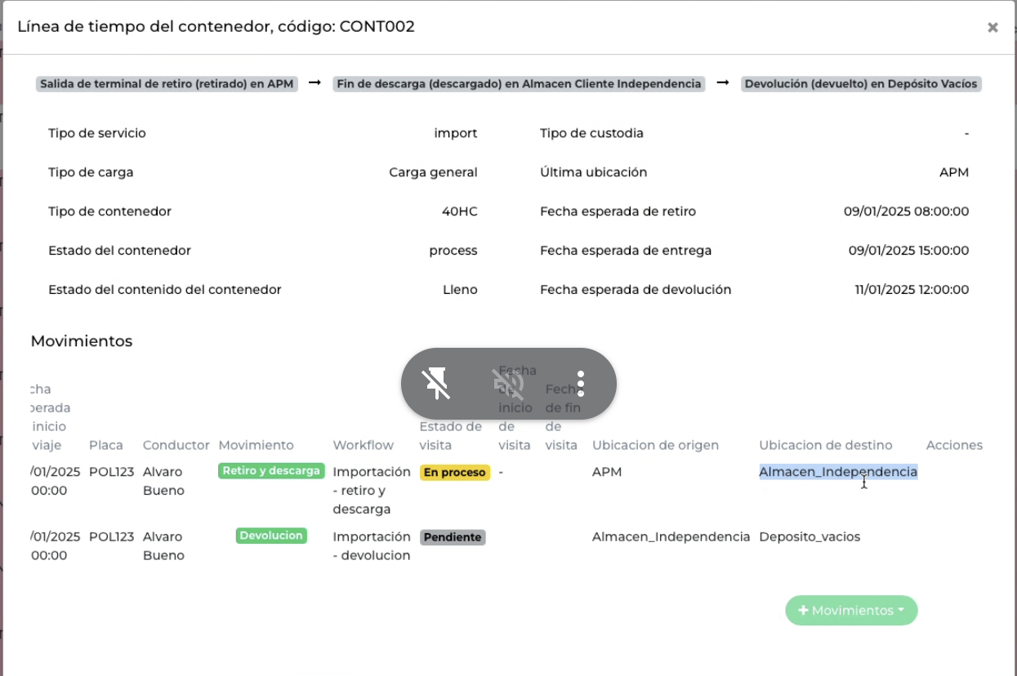Select the highlighted "Almacen_Independencia" destination text
This screenshot has height=676, width=1017.
coord(837,471)
